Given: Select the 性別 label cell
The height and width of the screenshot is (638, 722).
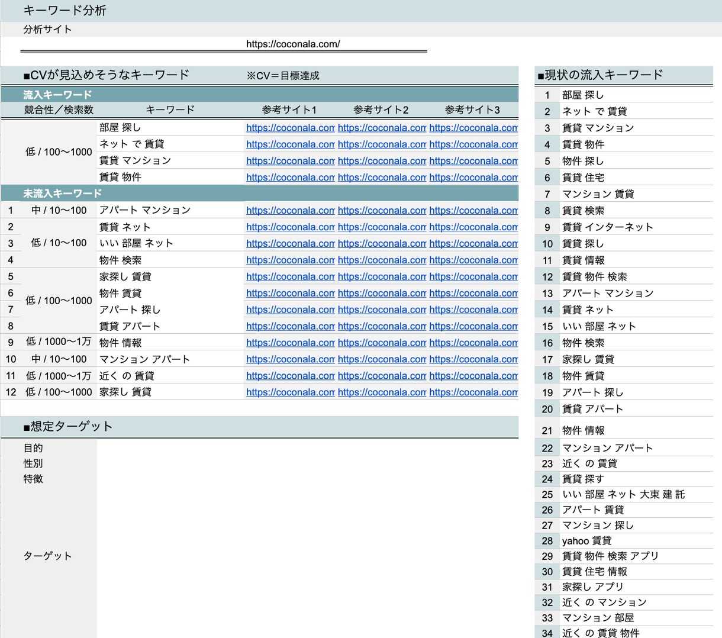Looking at the screenshot, I should coord(33,463).
